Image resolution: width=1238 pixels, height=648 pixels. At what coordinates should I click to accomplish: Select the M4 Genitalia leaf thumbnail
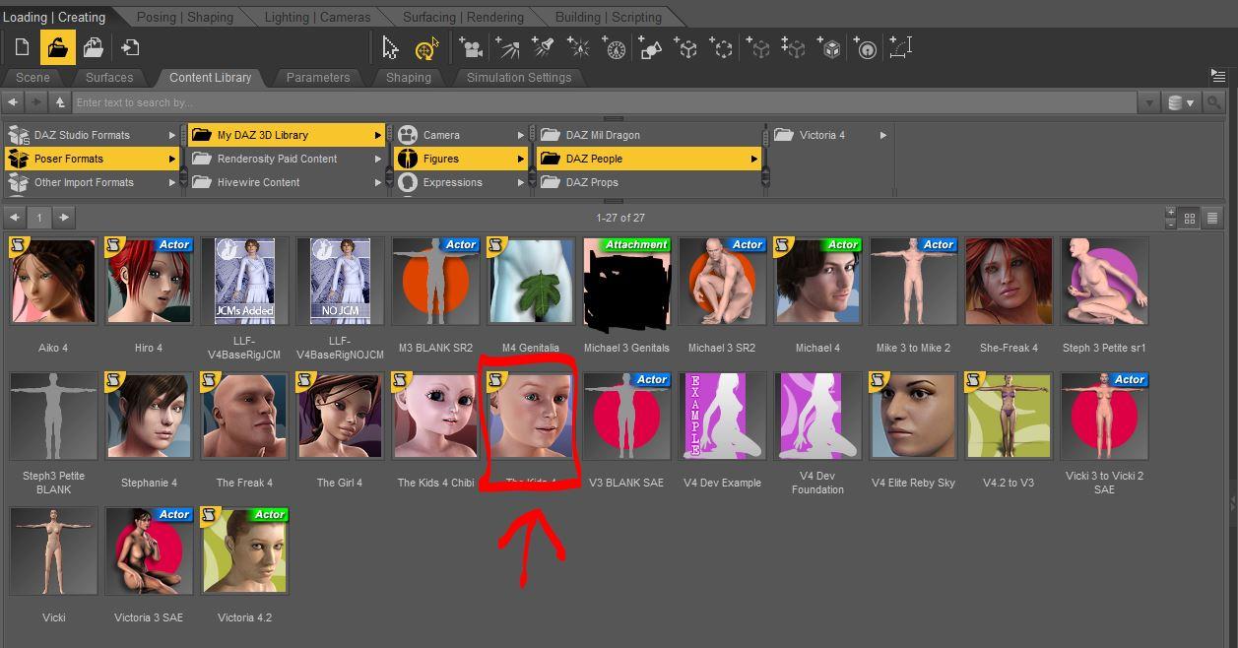pyautogui.click(x=531, y=282)
